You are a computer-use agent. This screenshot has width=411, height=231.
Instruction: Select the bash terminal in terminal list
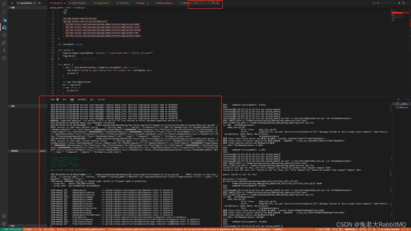coord(403,107)
